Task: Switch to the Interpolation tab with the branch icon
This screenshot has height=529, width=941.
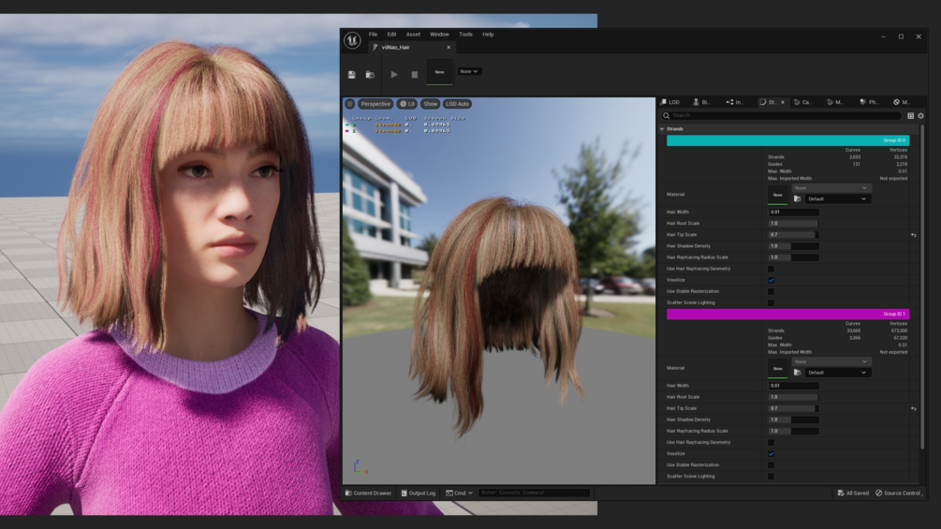Action: click(x=735, y=102)
